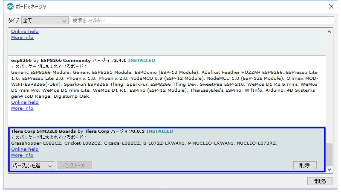341x192 pixels.
Task: Close the ボードマネージャ window with X
Action: (x=331, y=6)
